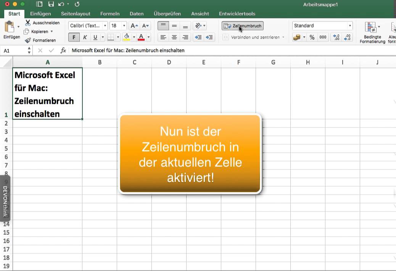Open Formeln ribbon tab
Screen dimensions: 396x271
tap(110, 14)
